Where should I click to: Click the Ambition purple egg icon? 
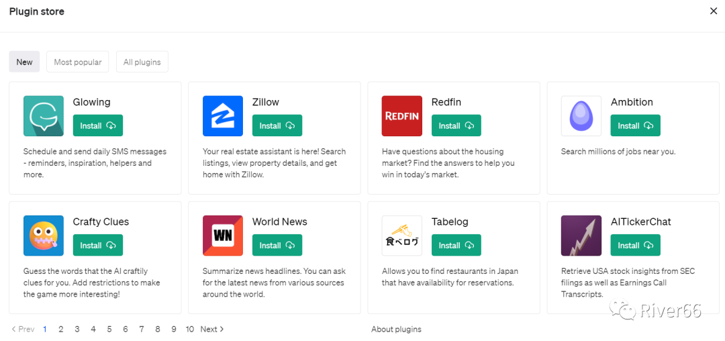(581, 116)
